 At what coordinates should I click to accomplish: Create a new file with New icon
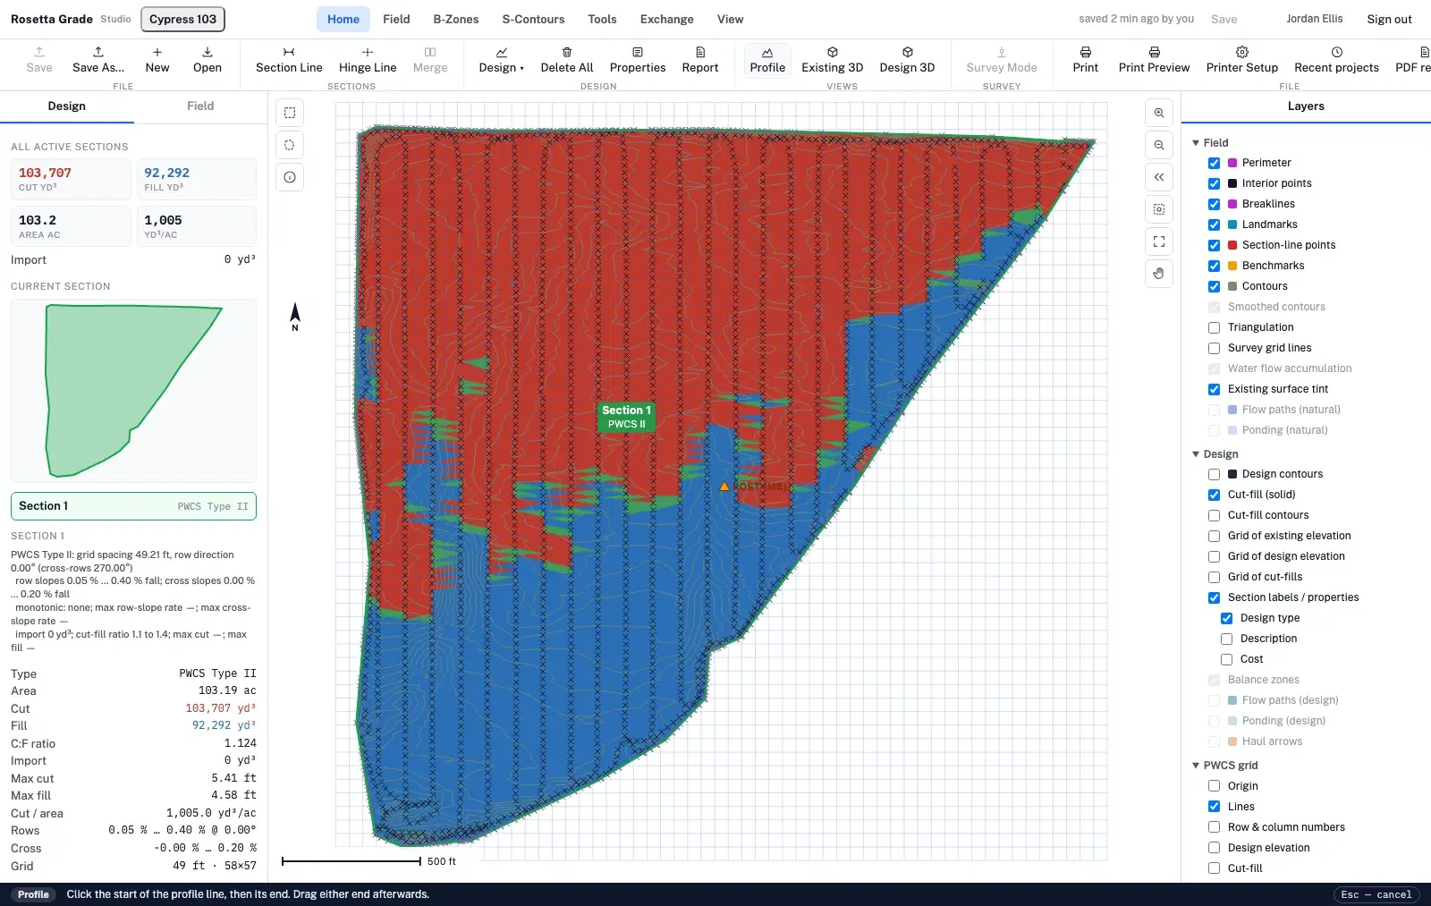coord(157,60)
